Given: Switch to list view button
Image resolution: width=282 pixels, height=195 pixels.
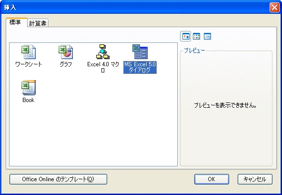Looking at the screenshot, I should click(196, 36).
